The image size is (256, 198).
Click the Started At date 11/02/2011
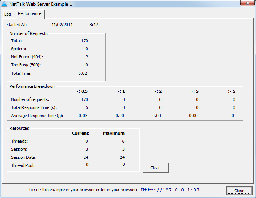pyautogui.click(x=62, y=25)
